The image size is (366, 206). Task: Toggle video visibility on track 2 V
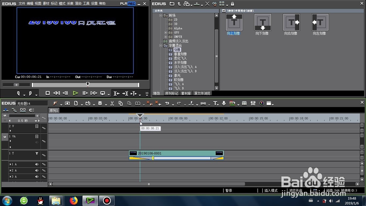37,126
